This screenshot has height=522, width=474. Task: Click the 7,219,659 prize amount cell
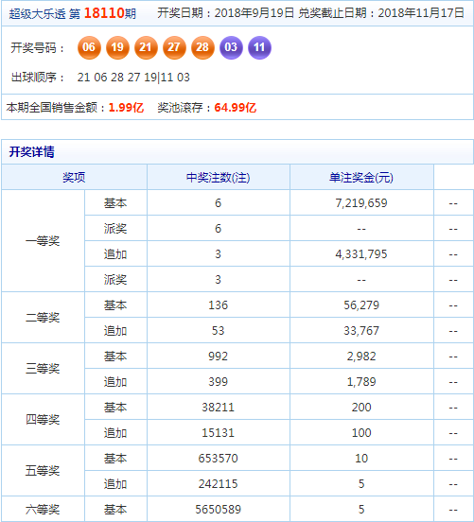(x=361, y=202)
